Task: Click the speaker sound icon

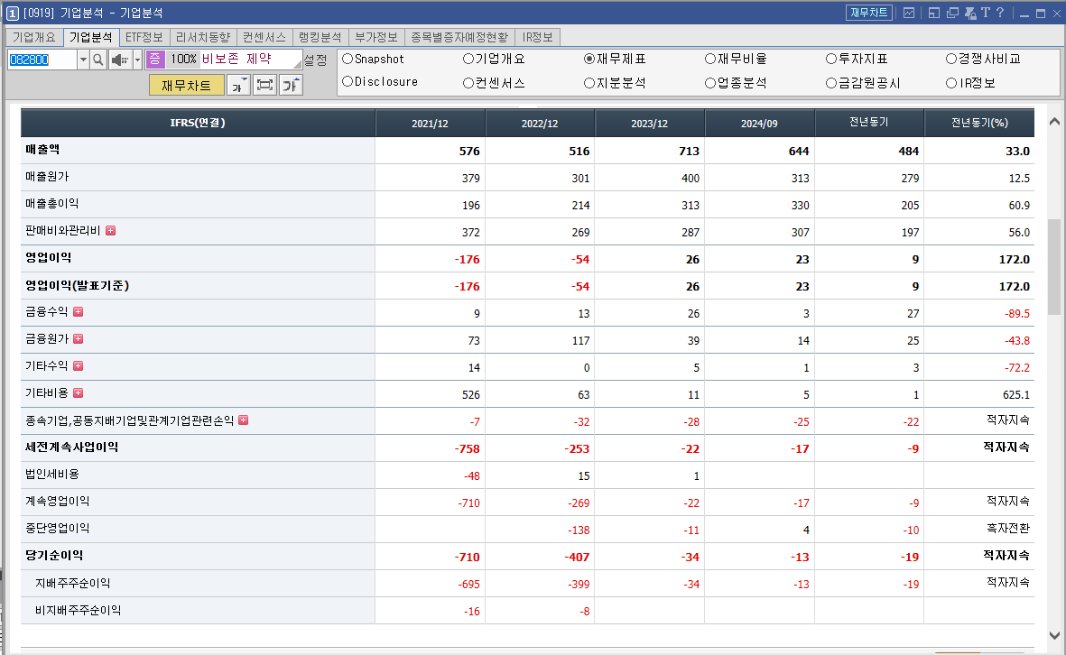Action: coord(120,60)
